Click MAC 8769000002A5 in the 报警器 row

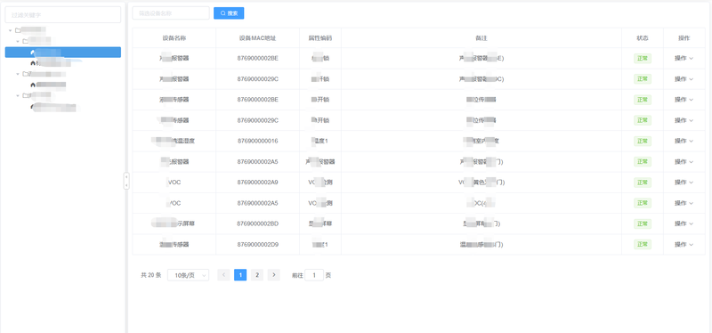pyautogui.click(x=257, y=162)
